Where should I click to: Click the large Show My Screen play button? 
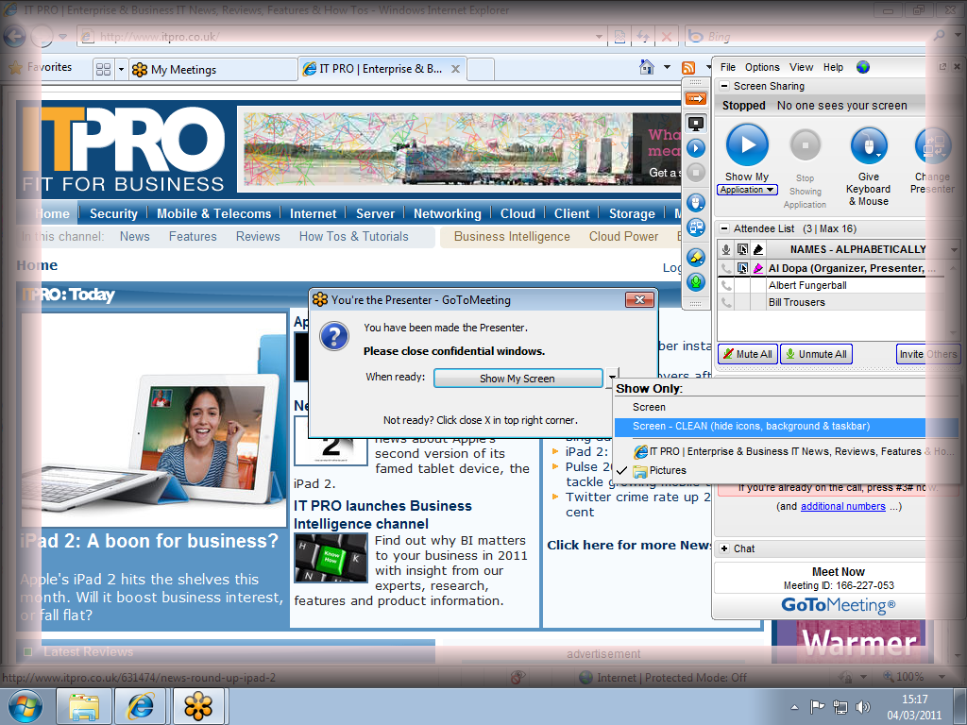747,145
